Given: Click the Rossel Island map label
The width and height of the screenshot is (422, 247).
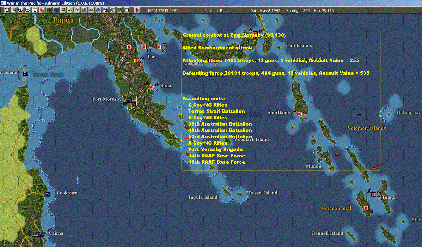Looking at the screenshot, I should pos(263,193).
